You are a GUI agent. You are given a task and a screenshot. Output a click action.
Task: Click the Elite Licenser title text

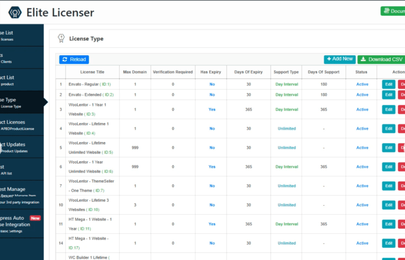tap(60, 13)
